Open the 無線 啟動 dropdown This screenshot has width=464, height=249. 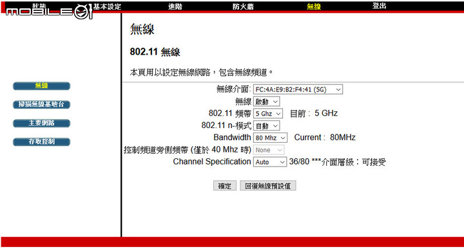pos(266,102)
